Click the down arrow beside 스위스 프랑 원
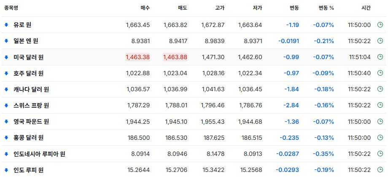Image resolution: width=388 pixels, height=177 pixels. (6, 105)
